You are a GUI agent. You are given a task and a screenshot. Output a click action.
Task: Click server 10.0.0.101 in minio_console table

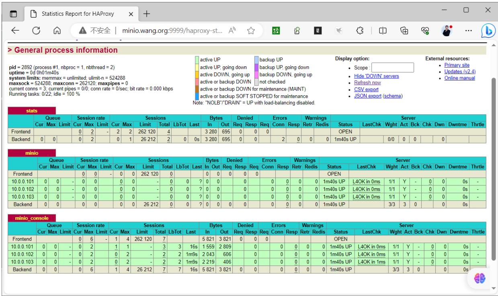(x=23, y=246)
